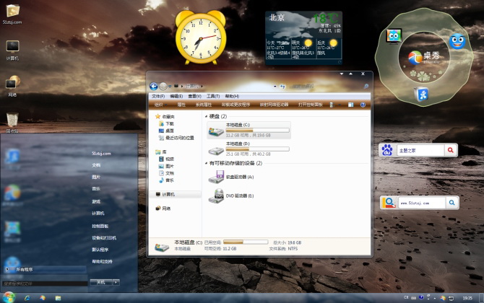Screen dimensions: 484x303
Task: Select 计算机 in the Explorer navigation pane
Action: [169, 195]
